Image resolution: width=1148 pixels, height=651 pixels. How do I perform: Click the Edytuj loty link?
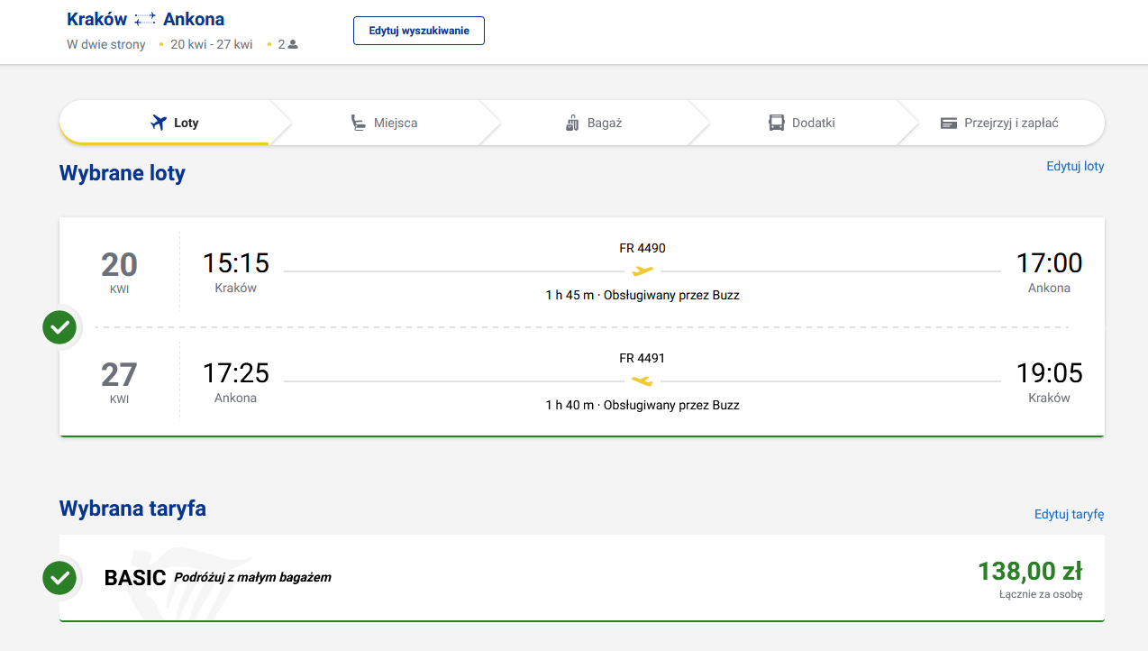pyautogui.click(x=1075, y=167)
